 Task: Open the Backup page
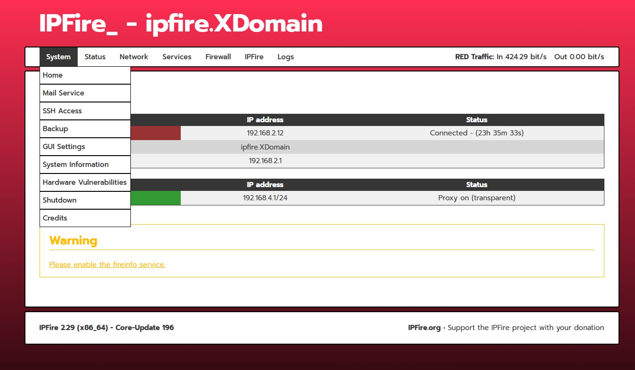pyautogui.click(x=85, y=129)
